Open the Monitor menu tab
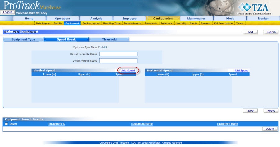Image resolution: width=280 pixels, height=147 pixels. (263, 19)
